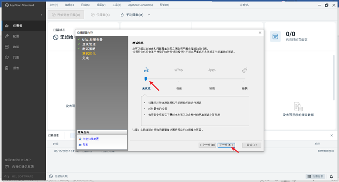
Task: Click the AppScan Standard logo
Action: click(20, 5)
